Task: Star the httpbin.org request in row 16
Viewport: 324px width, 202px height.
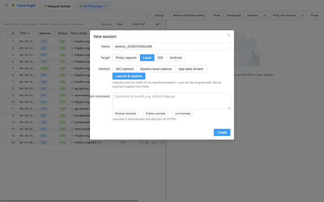Action: tap(72, 142)
